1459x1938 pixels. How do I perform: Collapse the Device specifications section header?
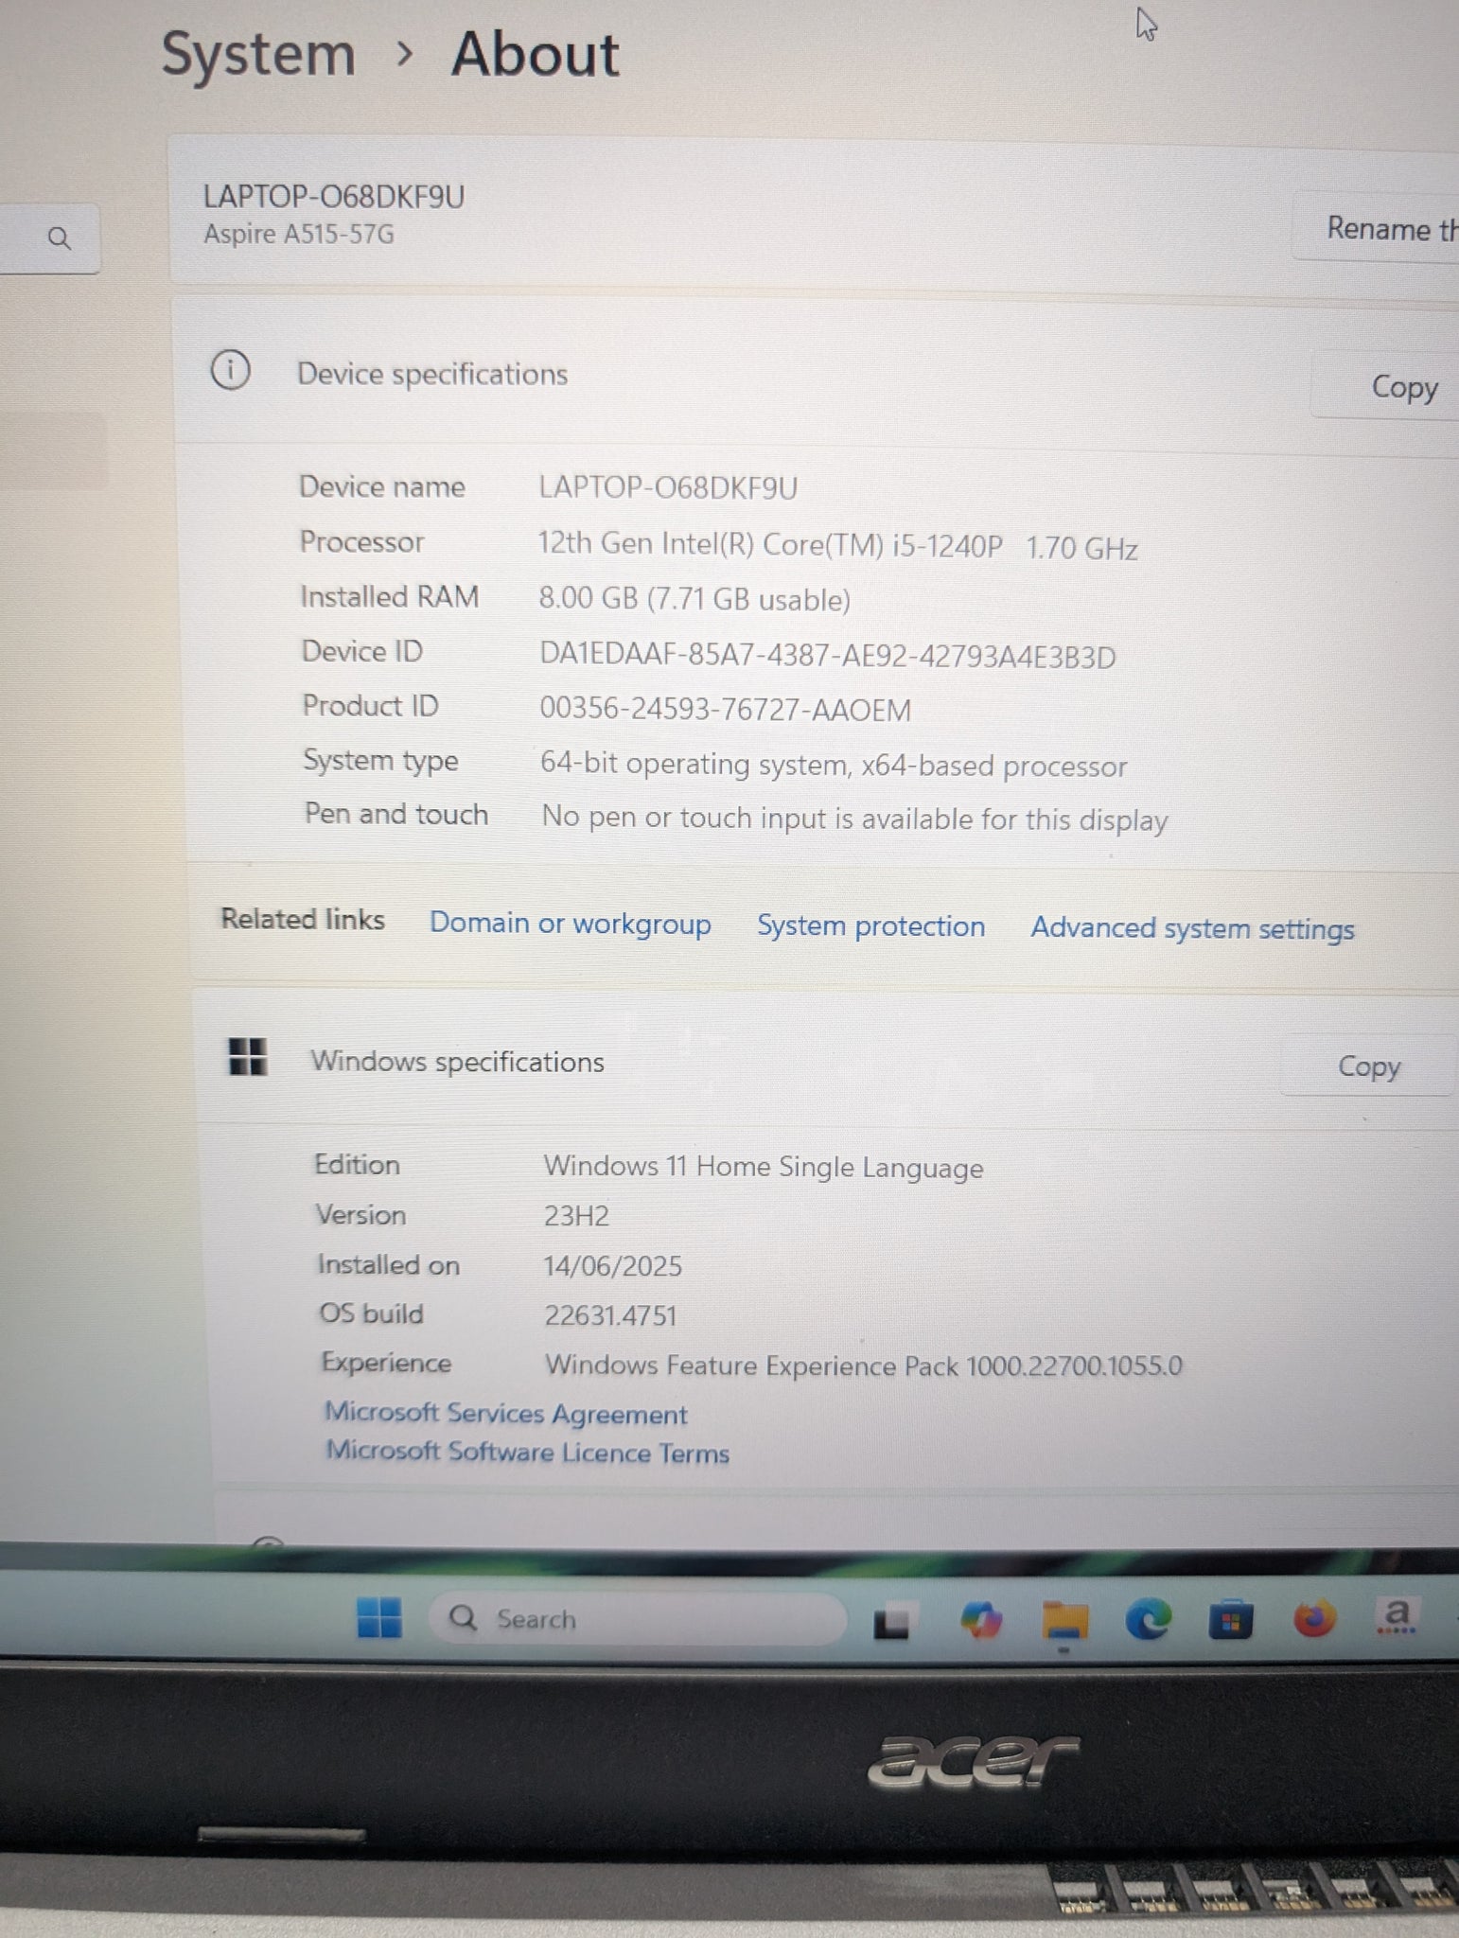(x=814, y=375)
